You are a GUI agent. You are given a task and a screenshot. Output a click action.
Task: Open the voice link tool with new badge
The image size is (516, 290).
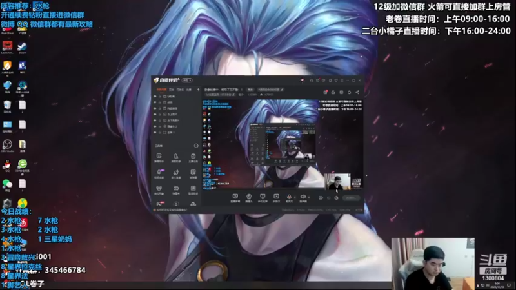(159, 174)
